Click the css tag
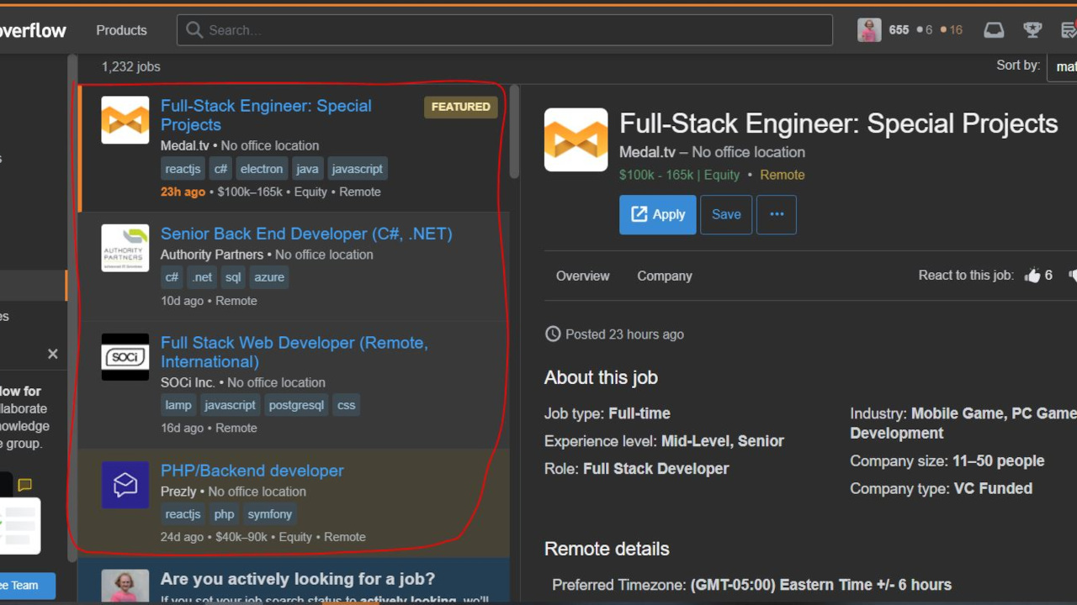Screen dimensions: 1077x605 (347, 405)
